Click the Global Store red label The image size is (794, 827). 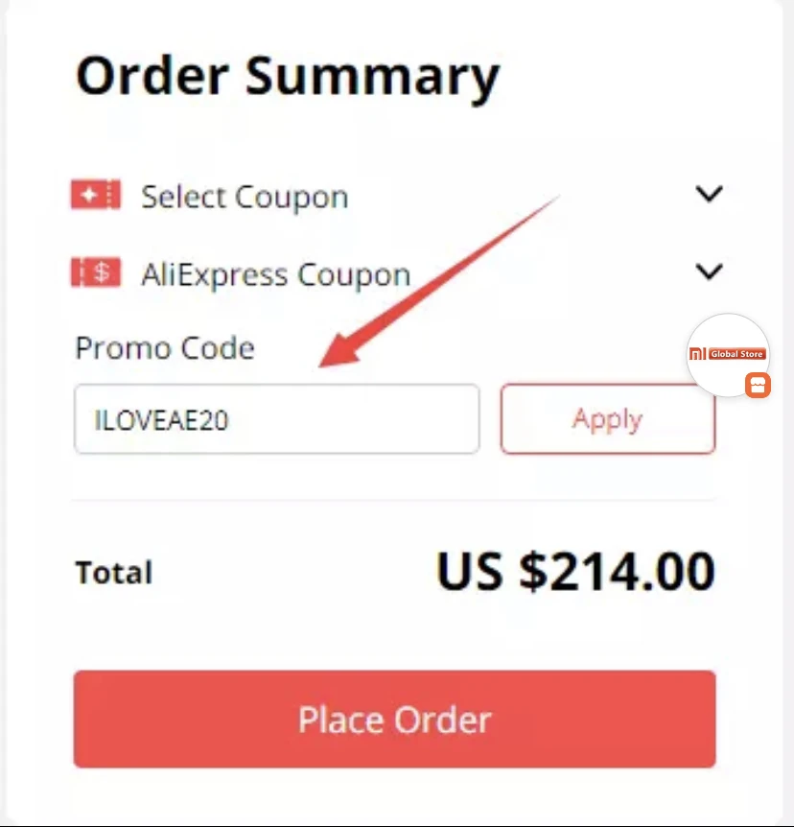pyautogui.click(x=736, y=354)
